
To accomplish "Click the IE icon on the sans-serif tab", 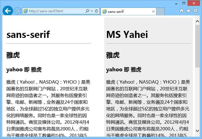I will 104,12.
